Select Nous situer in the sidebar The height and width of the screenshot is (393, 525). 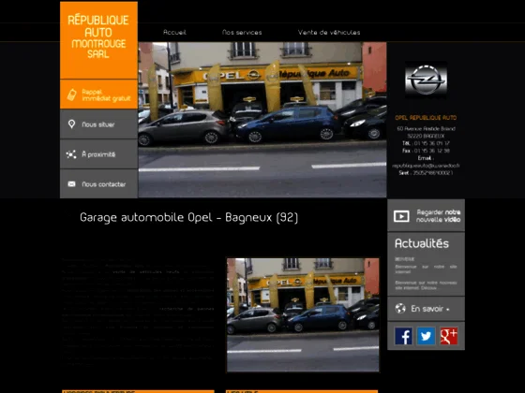pyautogui.click(x=98, y=124)
